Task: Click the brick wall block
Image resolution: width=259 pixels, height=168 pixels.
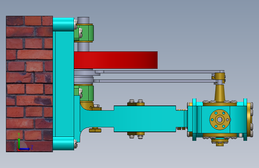Action: [x=29, y=84]
